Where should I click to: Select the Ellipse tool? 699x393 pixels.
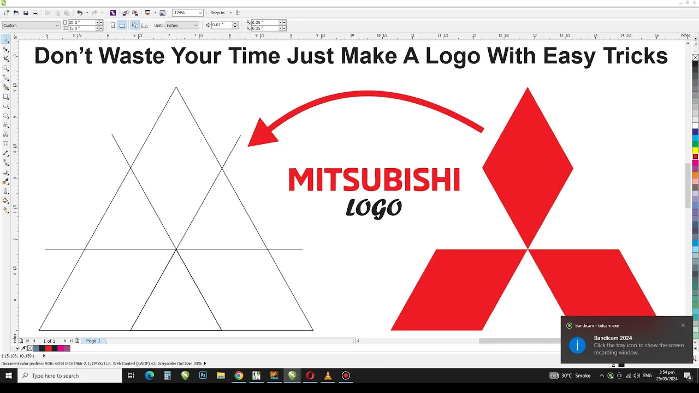[6, 106]
